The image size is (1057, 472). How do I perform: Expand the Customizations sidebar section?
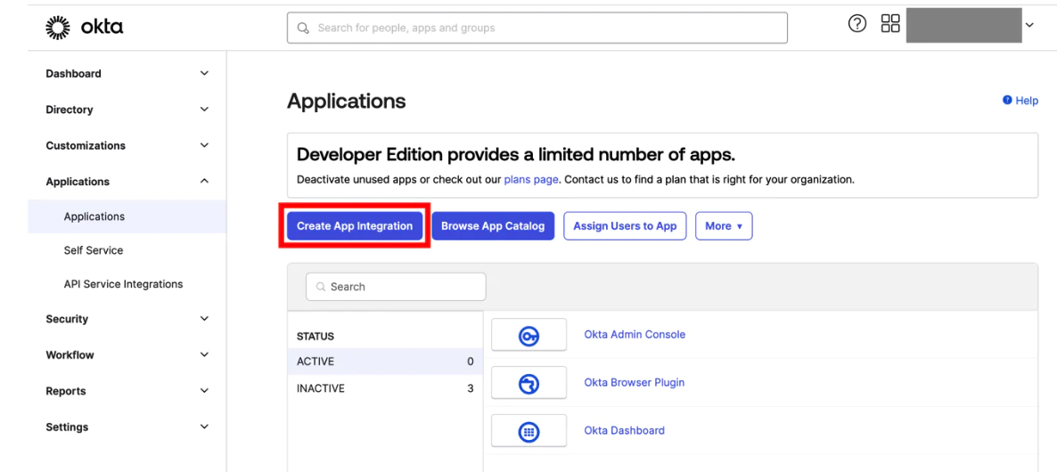tap(127, 145)
